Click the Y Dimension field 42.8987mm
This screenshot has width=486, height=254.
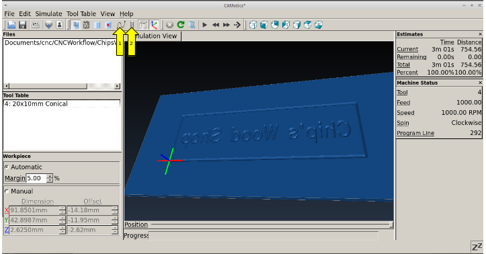coord(34,220)
